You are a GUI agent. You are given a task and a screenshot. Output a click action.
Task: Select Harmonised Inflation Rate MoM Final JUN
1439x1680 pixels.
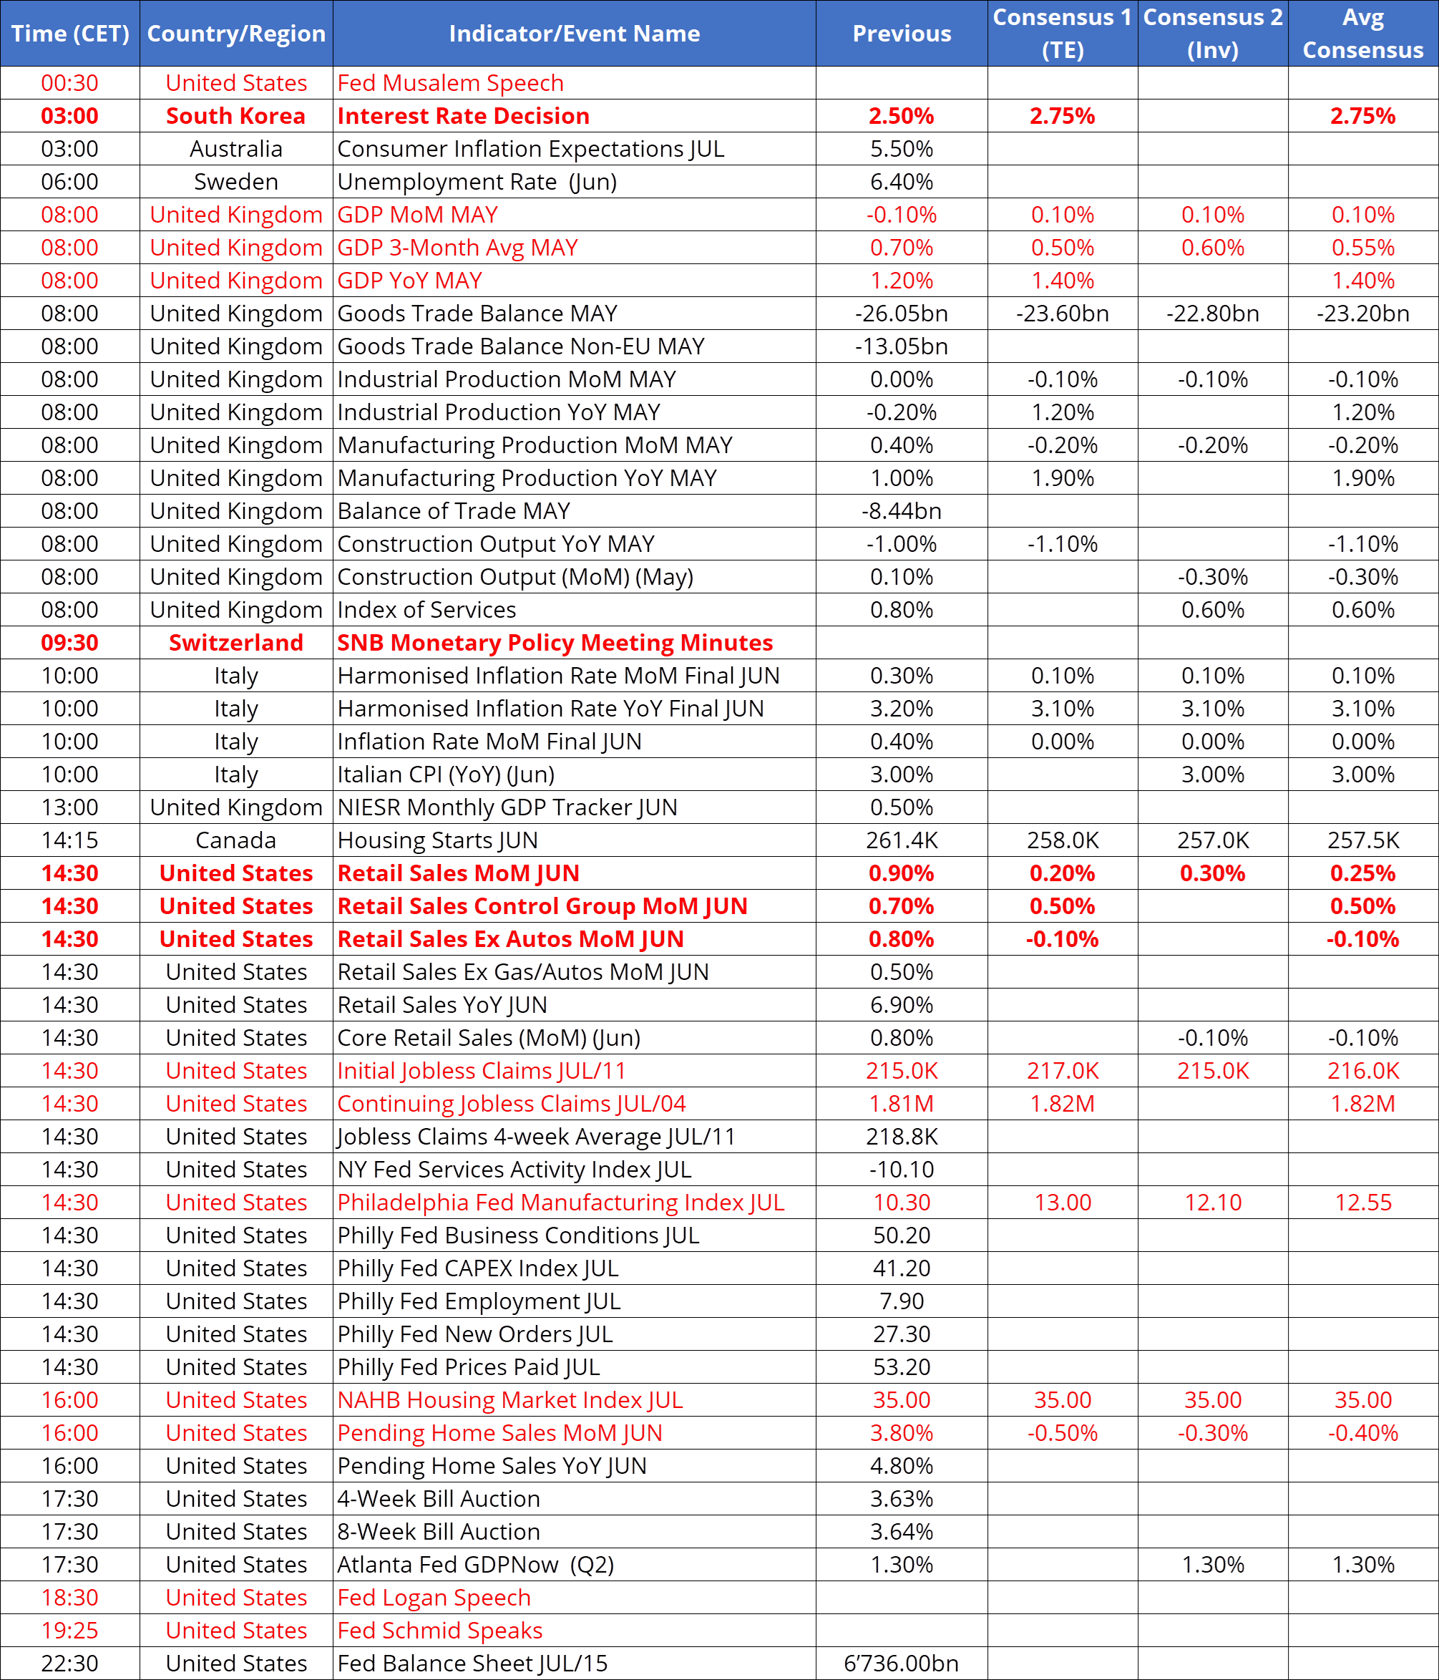[574, 676]
